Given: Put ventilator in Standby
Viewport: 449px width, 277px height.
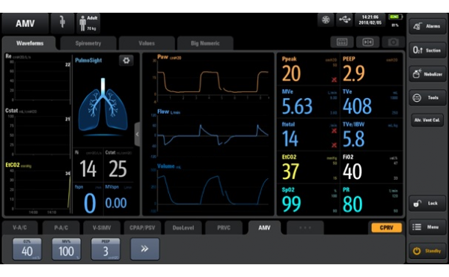Looking at the screenshot, I should [427, 251].
